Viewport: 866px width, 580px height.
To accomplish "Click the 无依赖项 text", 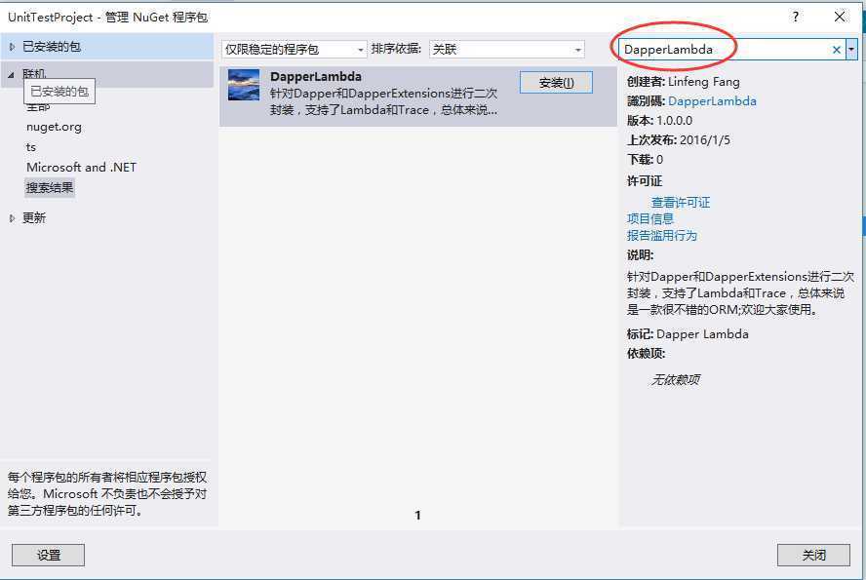I will [676, 379].
